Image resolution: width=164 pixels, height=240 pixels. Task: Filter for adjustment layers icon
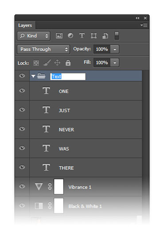(70, 36)
